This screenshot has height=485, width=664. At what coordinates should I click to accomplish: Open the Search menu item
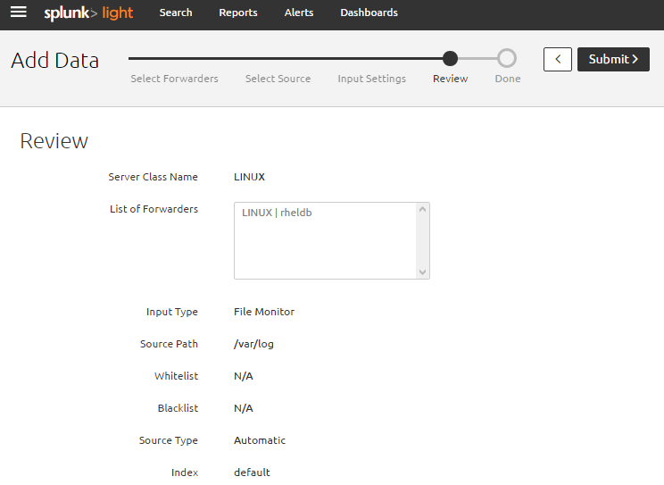pyautogui.click(x=176, y=13)
